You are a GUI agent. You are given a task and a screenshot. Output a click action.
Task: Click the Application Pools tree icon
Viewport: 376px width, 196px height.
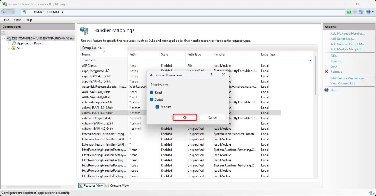(x=14, y=43)
